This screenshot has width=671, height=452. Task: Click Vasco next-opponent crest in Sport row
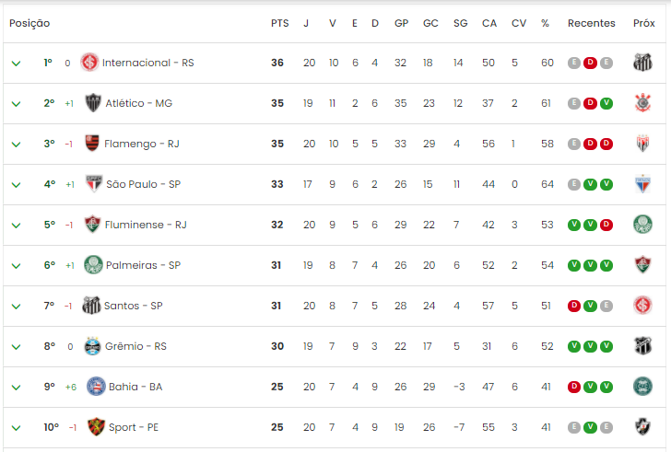pos(642,427)
